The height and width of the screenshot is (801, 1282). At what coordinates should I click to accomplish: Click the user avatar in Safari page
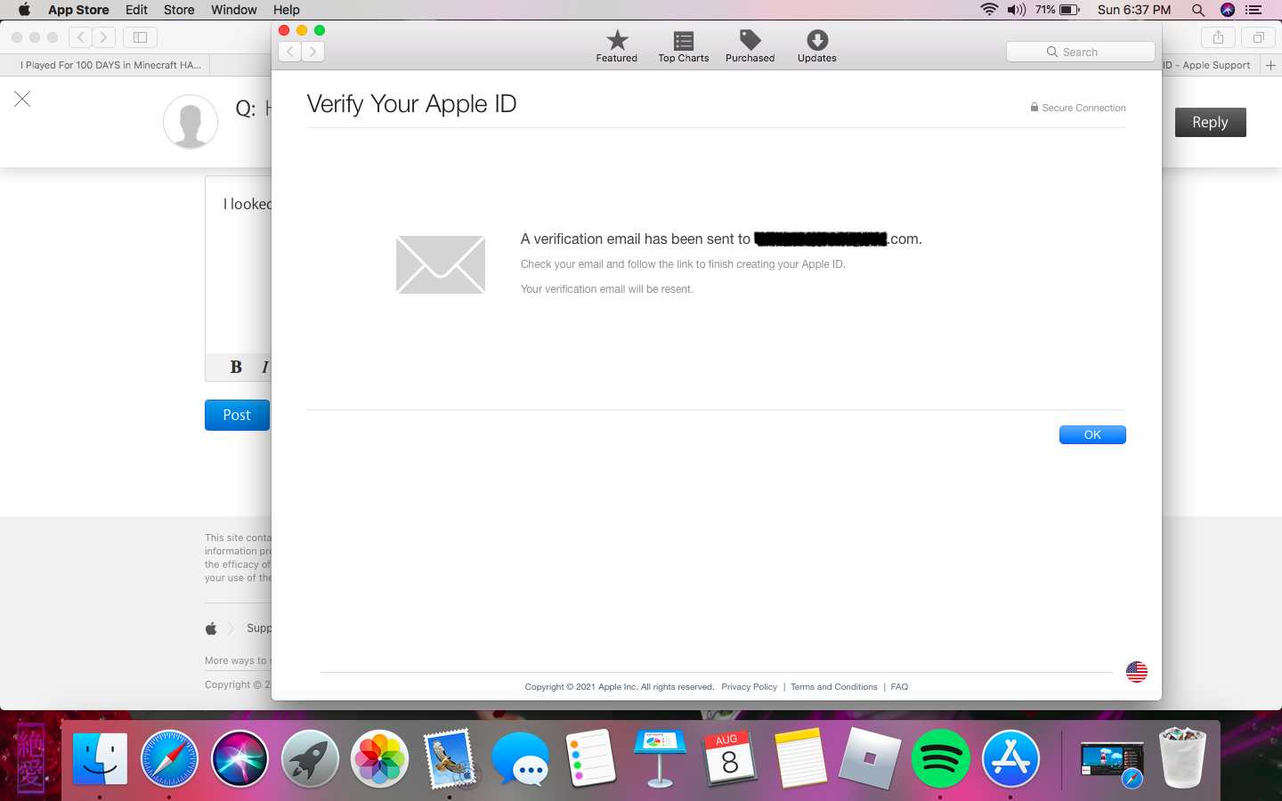click(191, 122)
